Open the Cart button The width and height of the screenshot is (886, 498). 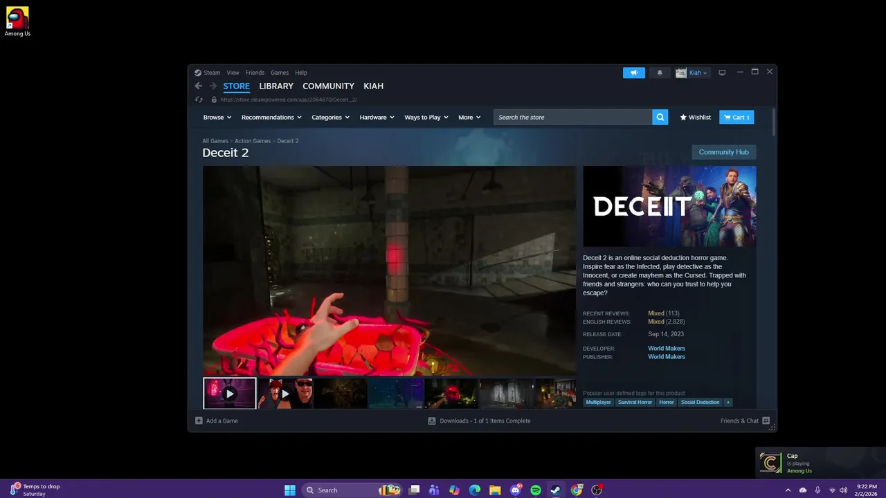click(736, 117)
